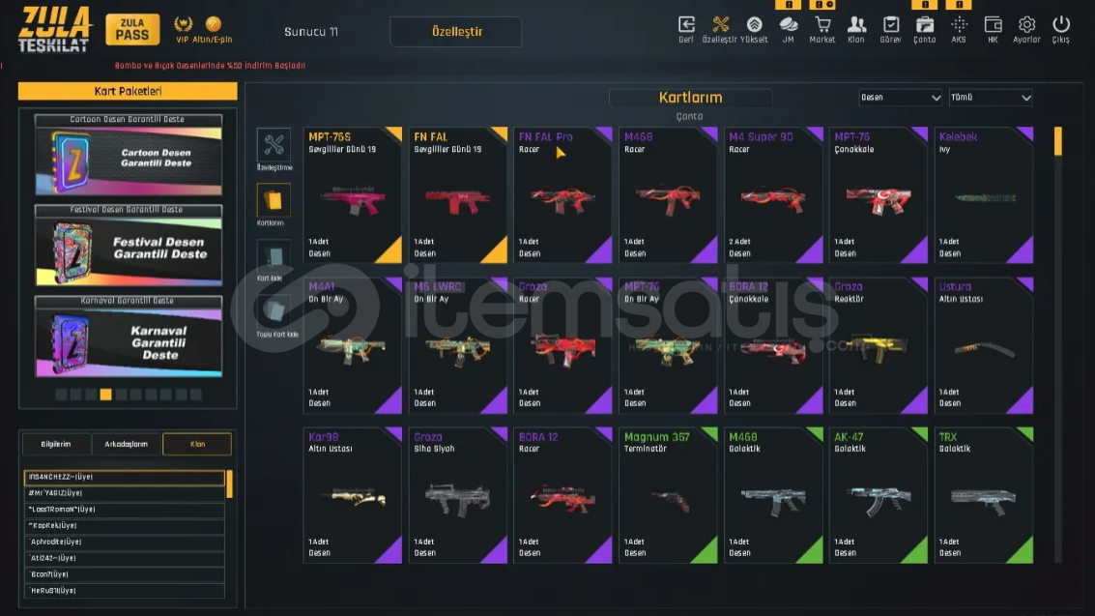
Task: Click the card list vertical scrollbar
Action: tap(1058, 344)
